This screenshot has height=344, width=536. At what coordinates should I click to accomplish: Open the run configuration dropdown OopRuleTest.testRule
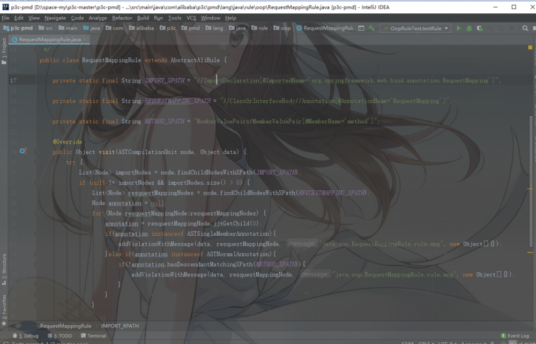(x=415, y=28)
